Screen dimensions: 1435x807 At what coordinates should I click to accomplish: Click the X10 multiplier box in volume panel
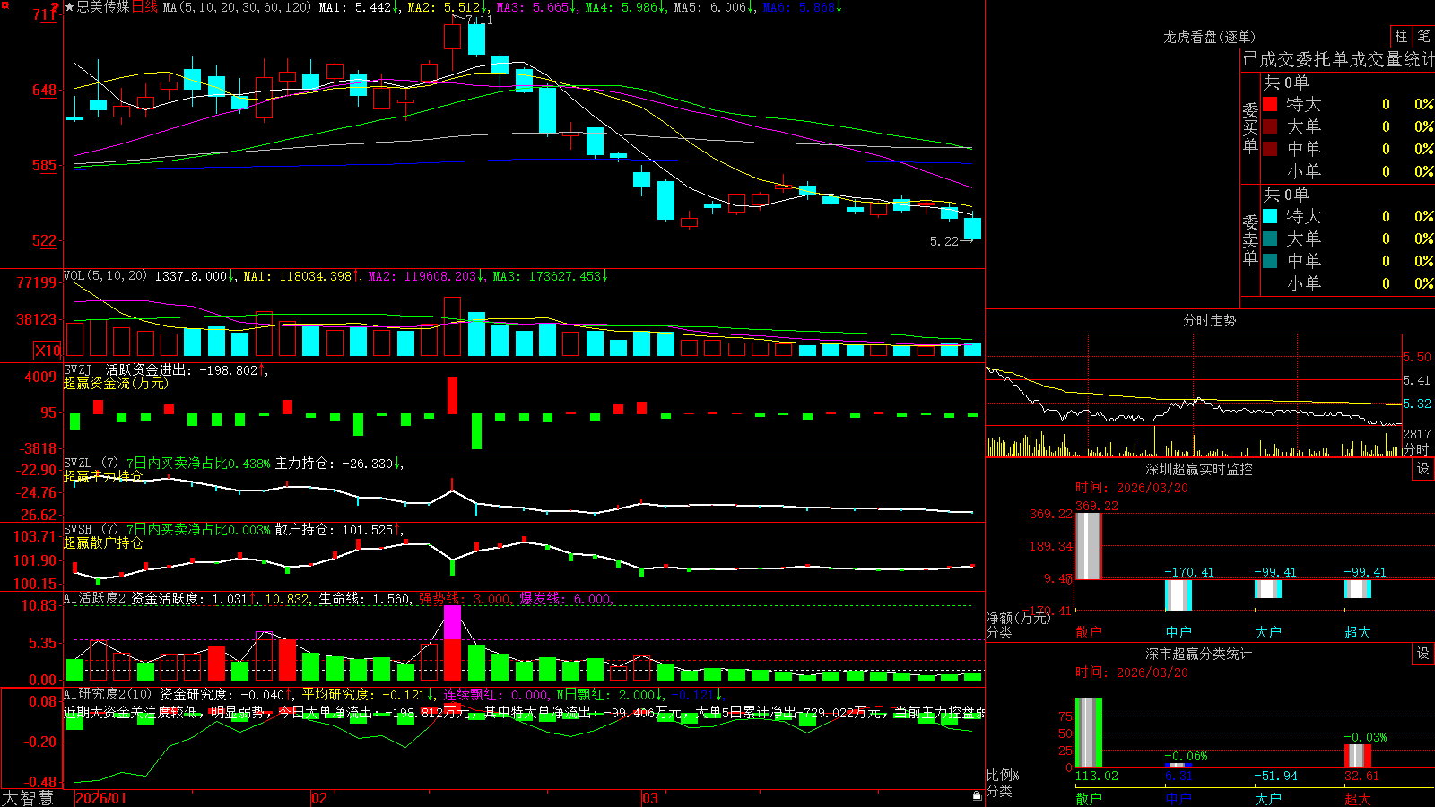point(48,351)
